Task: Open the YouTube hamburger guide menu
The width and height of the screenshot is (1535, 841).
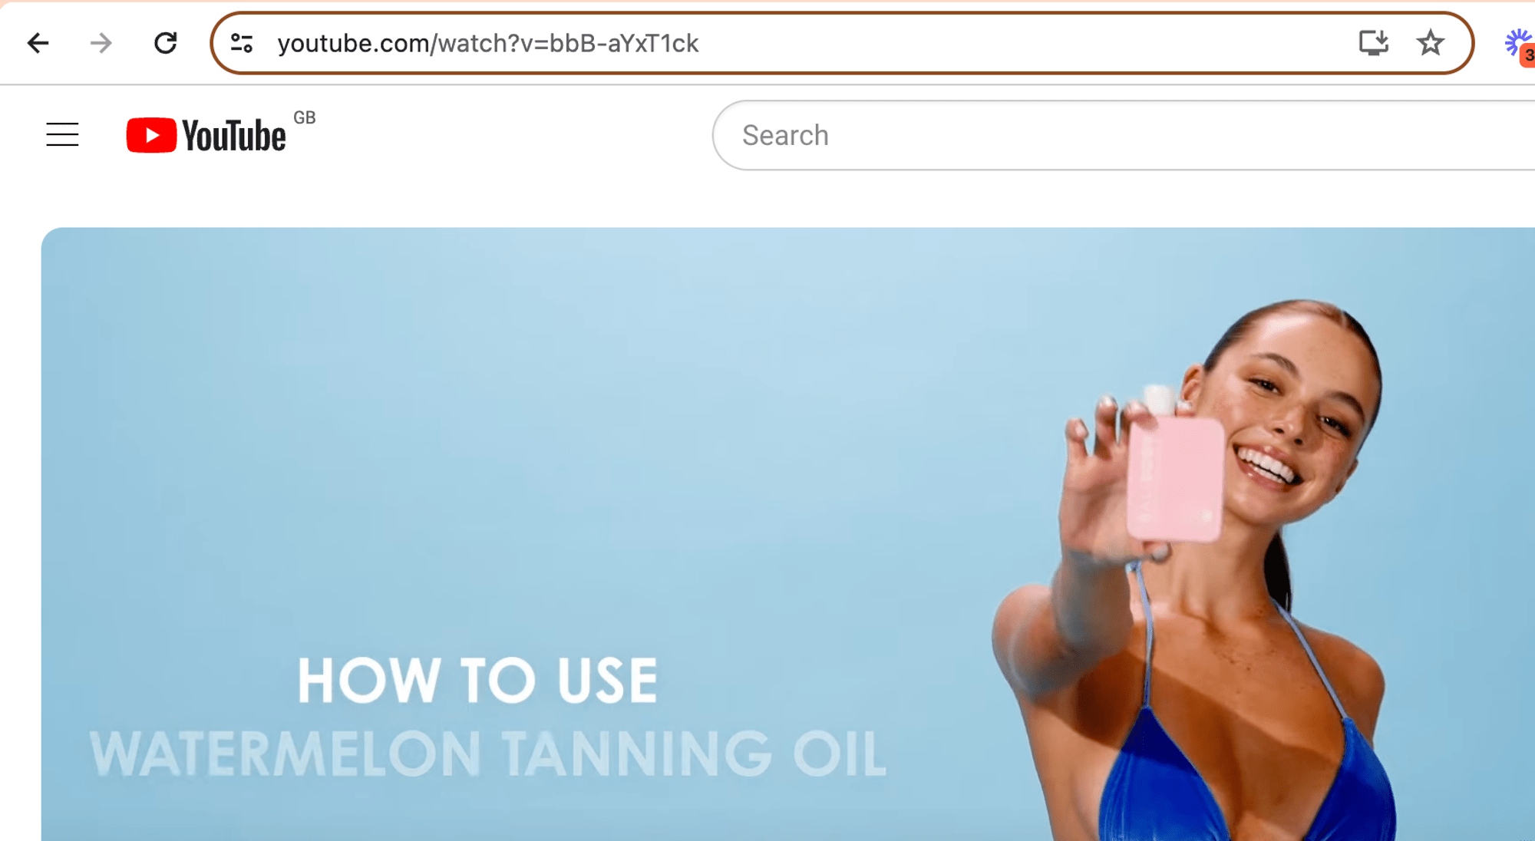Action: click(62, 135)
